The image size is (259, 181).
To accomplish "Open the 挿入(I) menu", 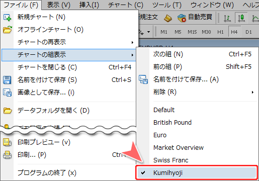I will [89, 5].
